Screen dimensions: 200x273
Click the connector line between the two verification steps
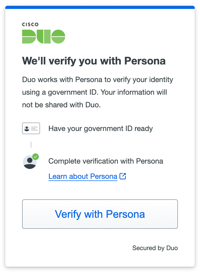(x=31, y=144)
